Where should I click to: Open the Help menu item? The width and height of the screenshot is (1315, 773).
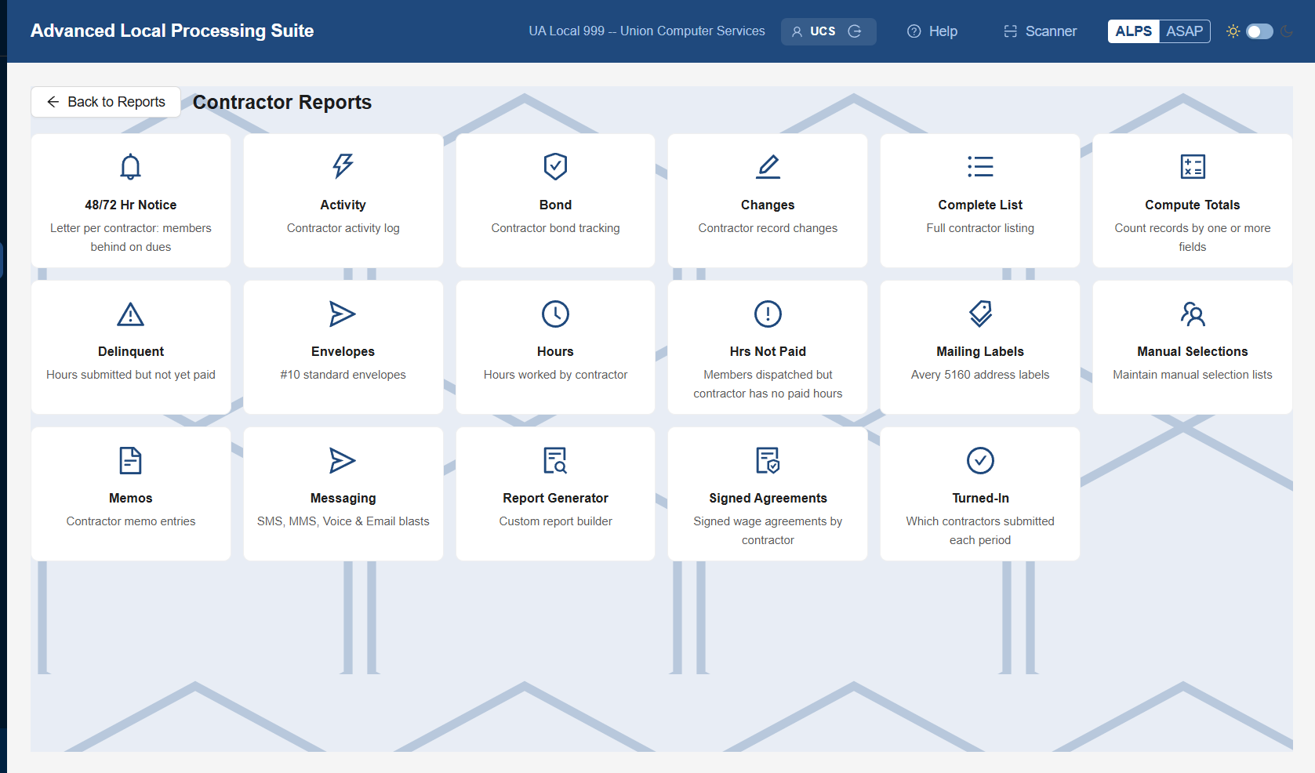932,31
